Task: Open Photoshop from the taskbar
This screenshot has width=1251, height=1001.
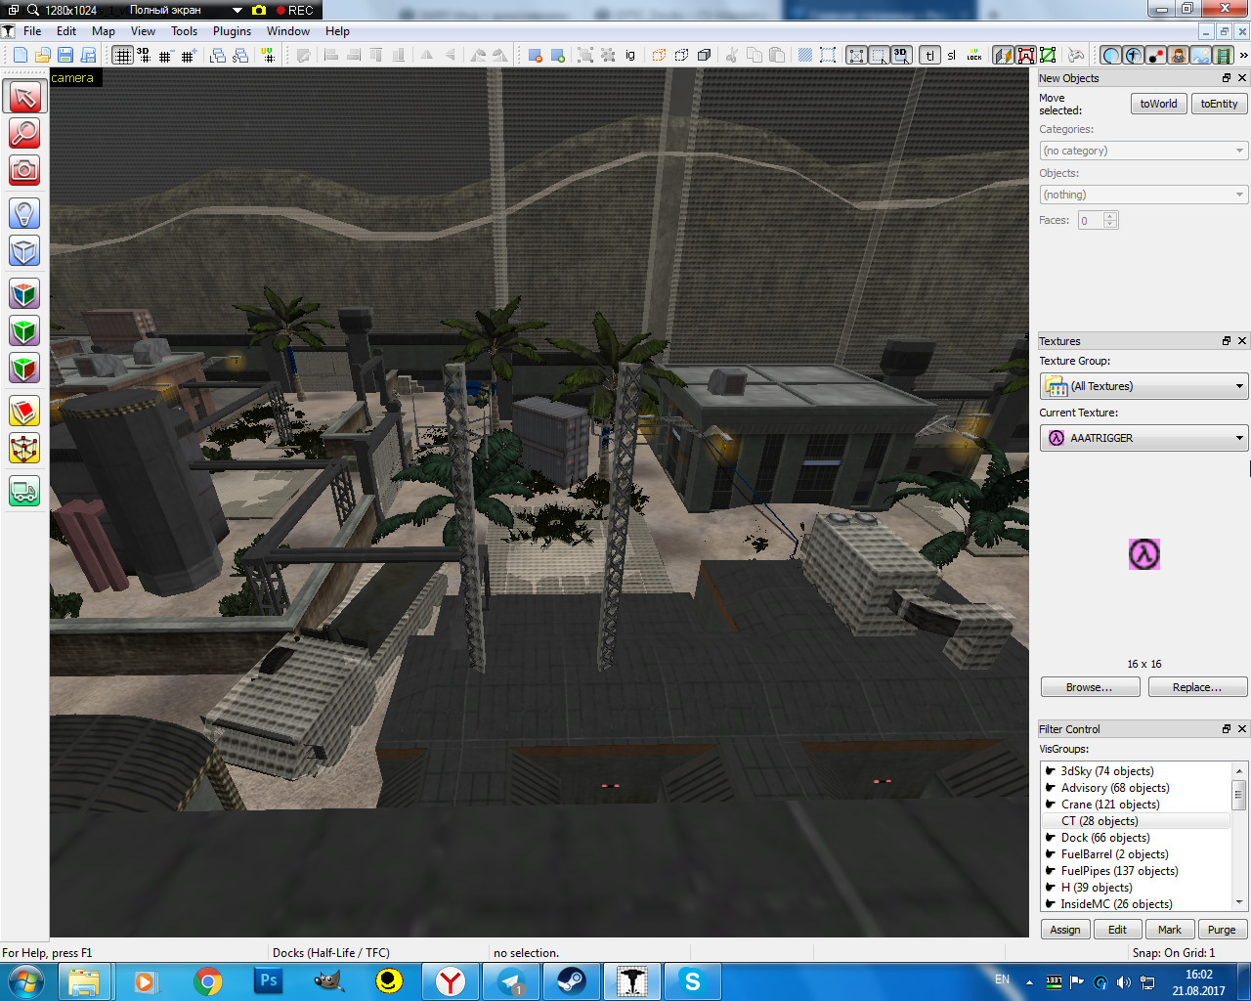Action: click(x=268, y=981)
